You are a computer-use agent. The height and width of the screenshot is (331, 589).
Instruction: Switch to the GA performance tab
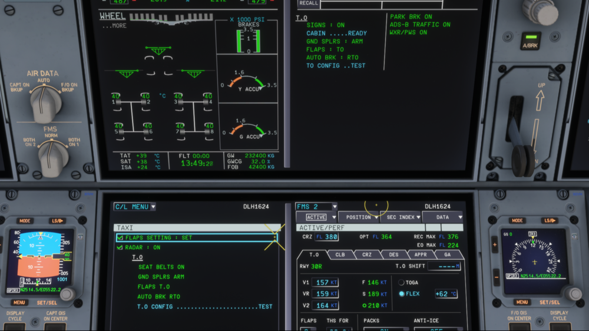[448, 255]
